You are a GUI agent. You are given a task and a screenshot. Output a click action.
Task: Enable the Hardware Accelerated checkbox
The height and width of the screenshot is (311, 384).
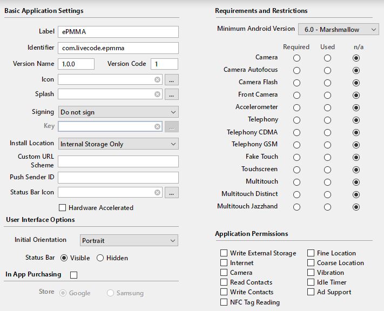coord(62,208)
